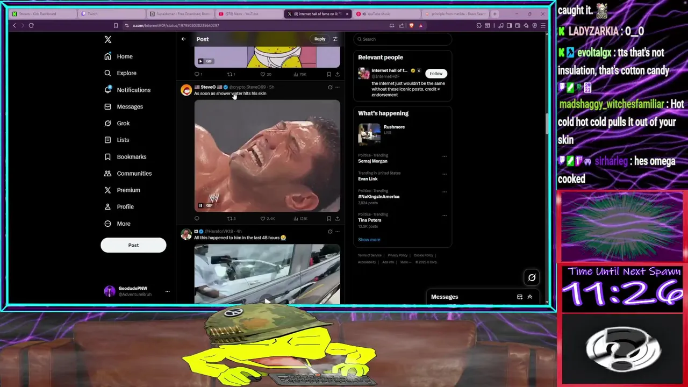Open options for #NoKingsInAmerica trend
688x387 pixels.
[445, 192]
